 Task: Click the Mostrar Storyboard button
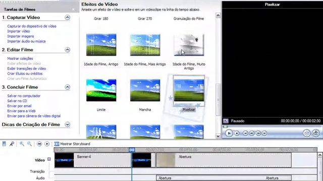coord(72,144)
